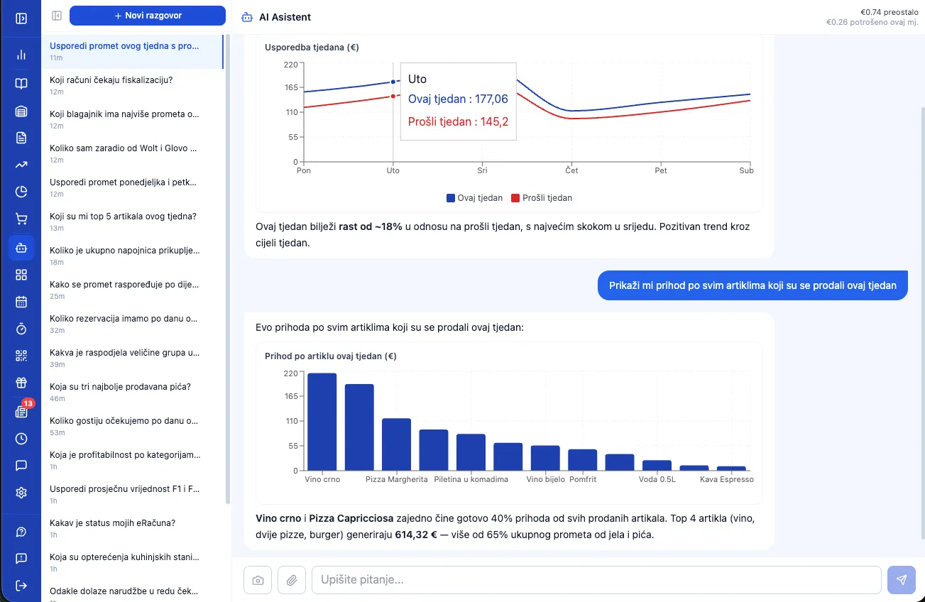925x602 pixels.
Task: Open the bar chart statistics icon
Action: (21, 55)
